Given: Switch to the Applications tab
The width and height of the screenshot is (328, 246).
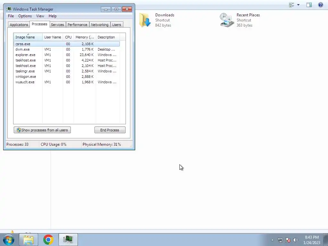Looking at the screenshot, I should (x=19, y=25).
